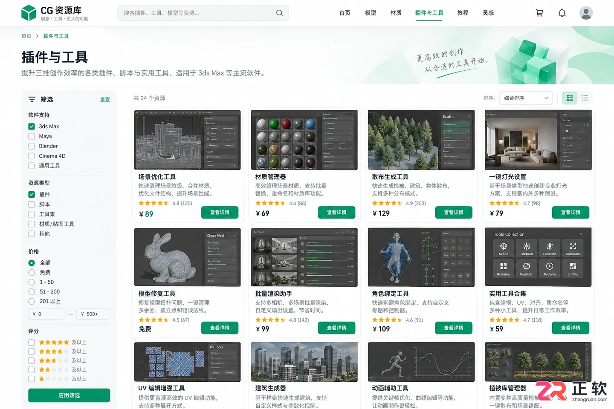614x409 pixels.
Task: Select the 1 - 50 price radio
Action: pos(32,282)
